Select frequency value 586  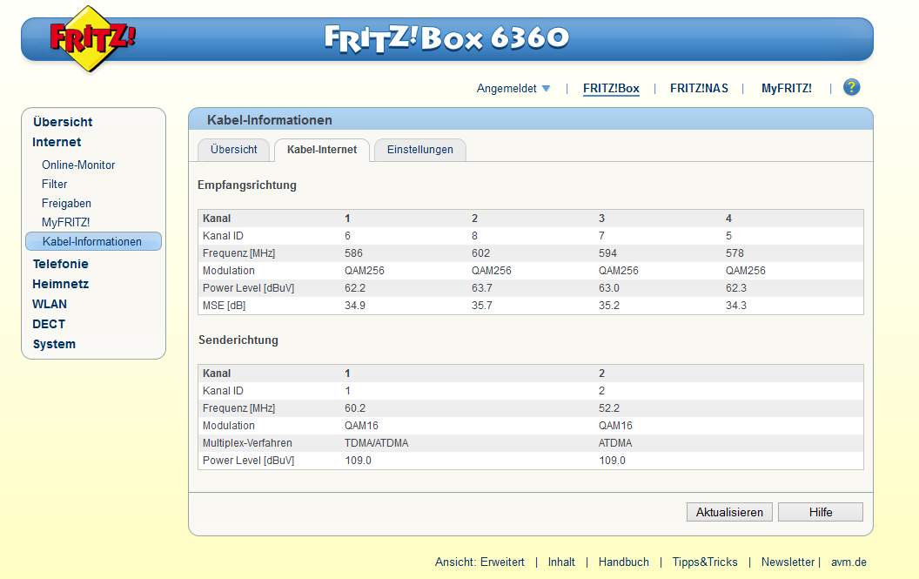coord(353,253)
